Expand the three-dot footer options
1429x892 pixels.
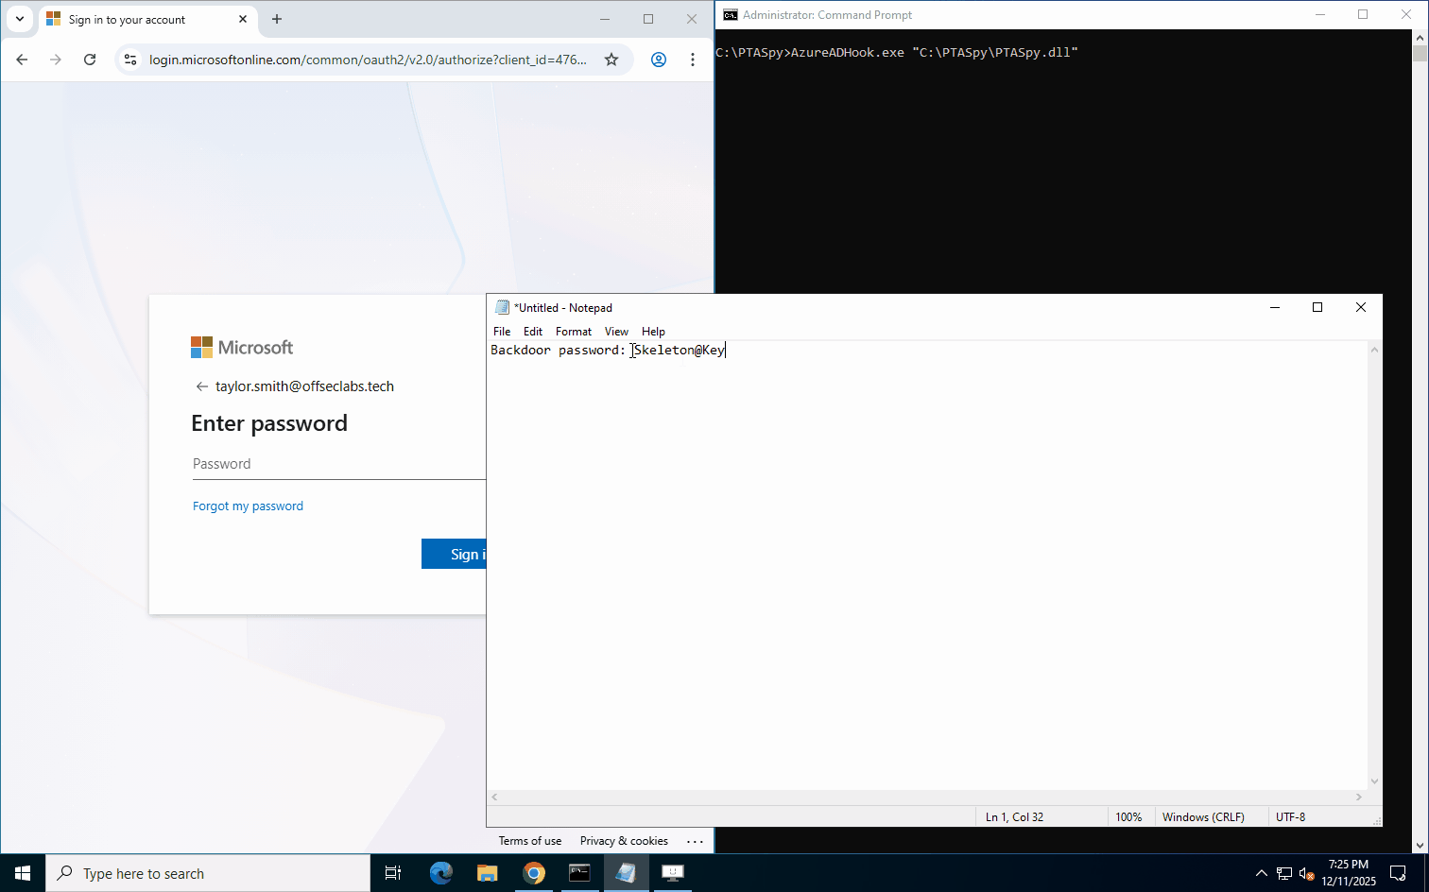click(x=695, y=841)
